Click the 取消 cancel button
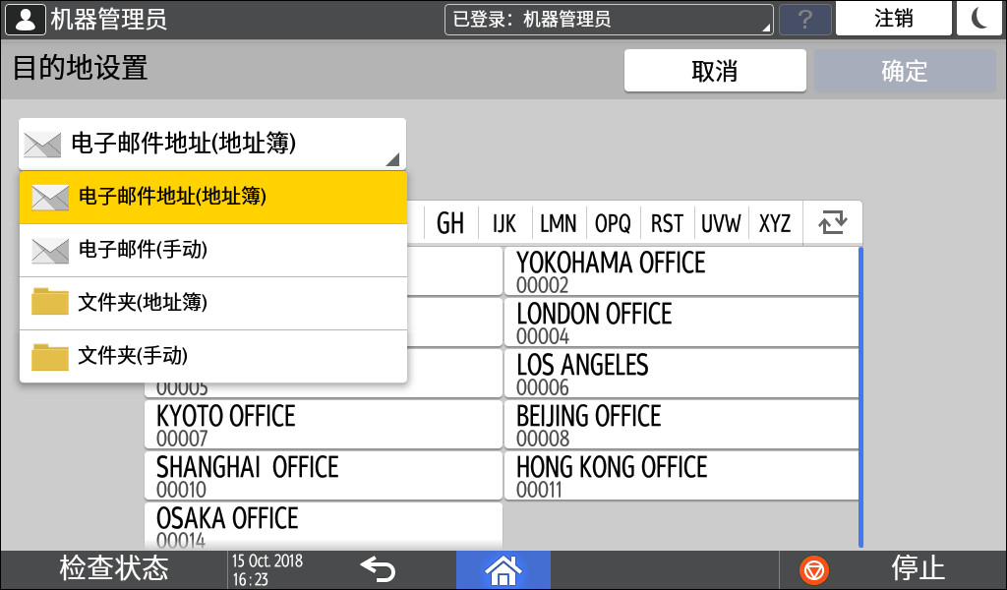This screenshot has height=590, width=1007. pos(715,72)
